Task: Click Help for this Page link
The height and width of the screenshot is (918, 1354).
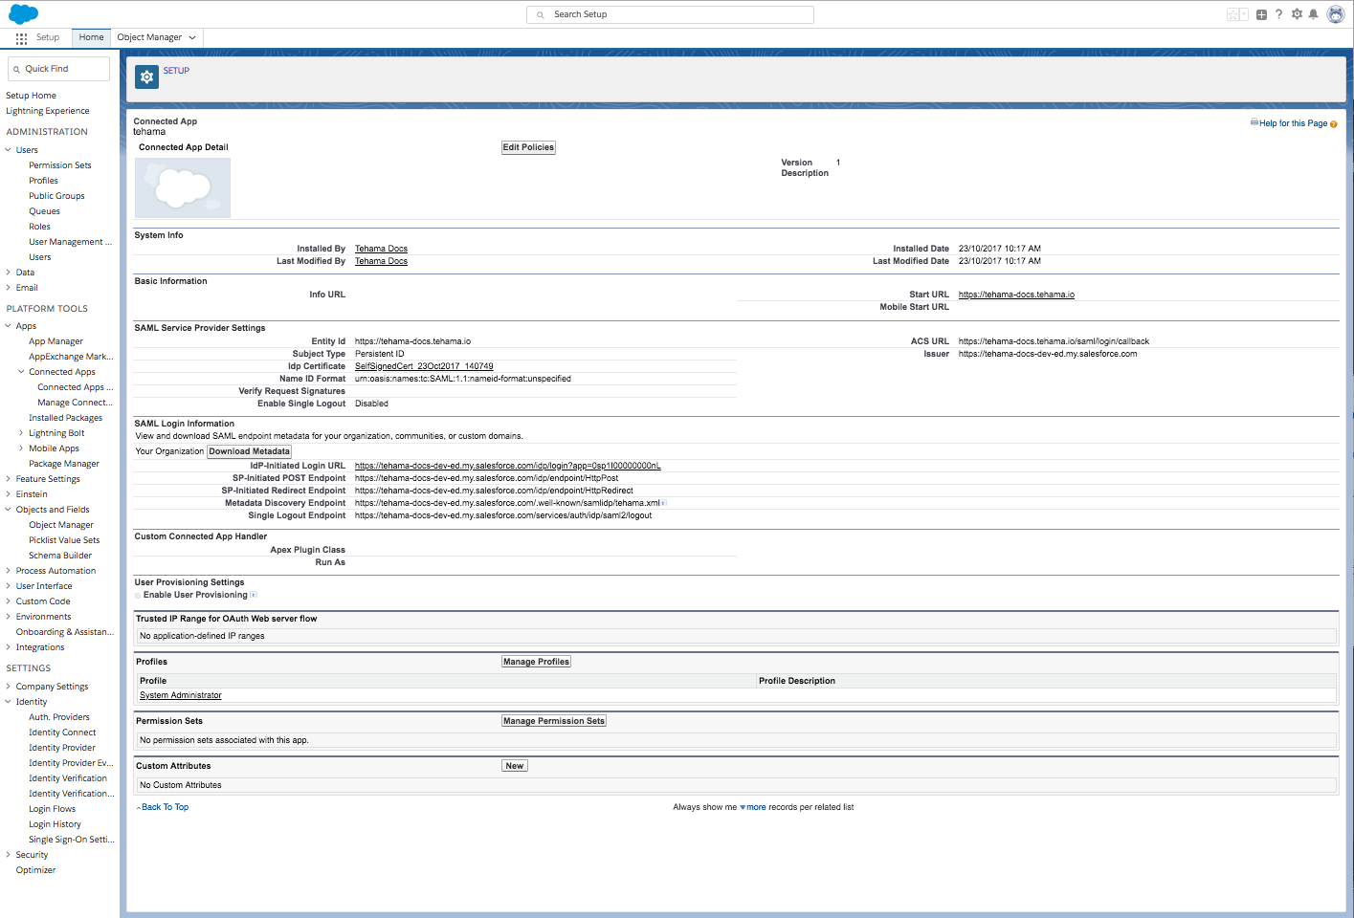Action: point(1293,123)
